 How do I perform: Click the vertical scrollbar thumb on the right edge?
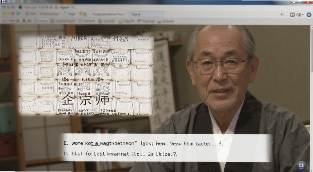coord(311,50)
